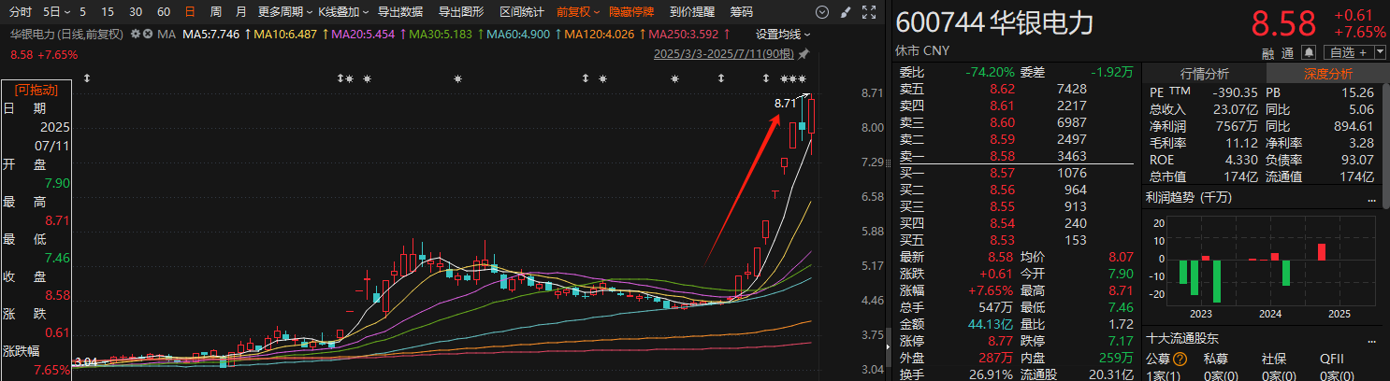Switch to the 周 weekly period

[x=216, y=12]
